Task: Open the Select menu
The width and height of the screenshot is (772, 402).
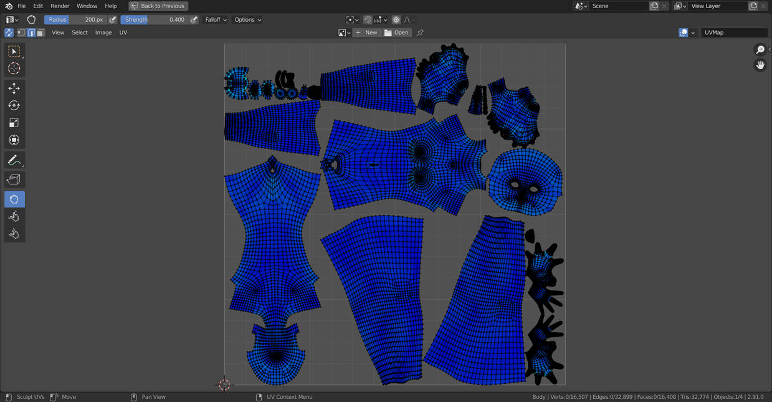Action: [80, 32]
